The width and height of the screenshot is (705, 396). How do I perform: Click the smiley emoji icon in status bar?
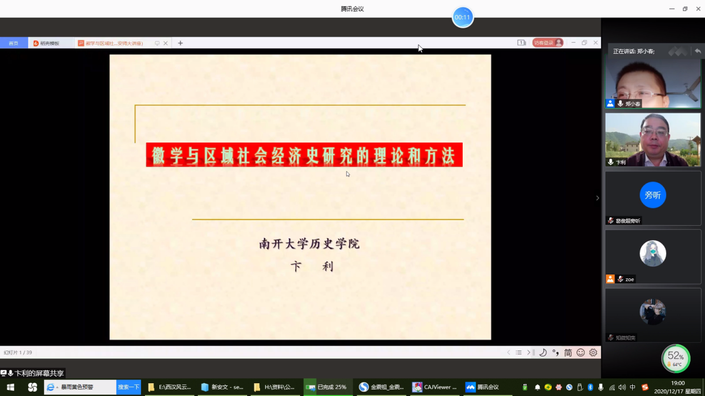coord(581,353)
